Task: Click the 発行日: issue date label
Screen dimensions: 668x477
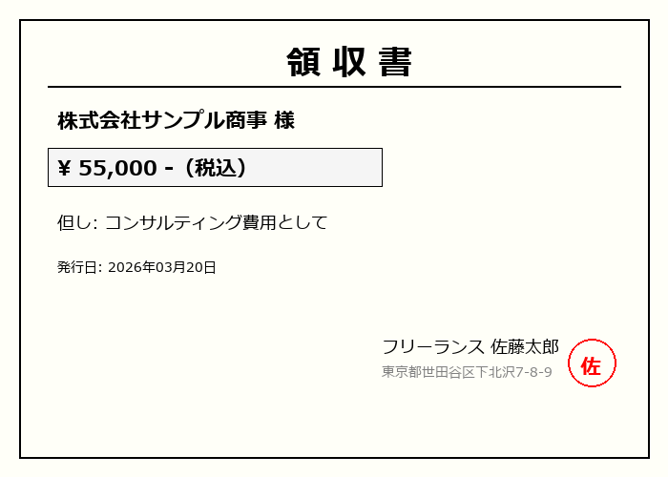Action: pos(79,268)
